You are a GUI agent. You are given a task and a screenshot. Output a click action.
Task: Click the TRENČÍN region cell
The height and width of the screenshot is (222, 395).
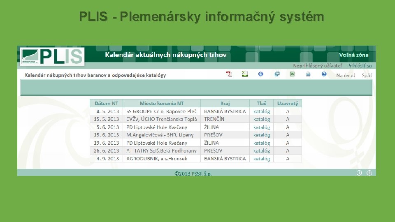click(x=225, y=119)
